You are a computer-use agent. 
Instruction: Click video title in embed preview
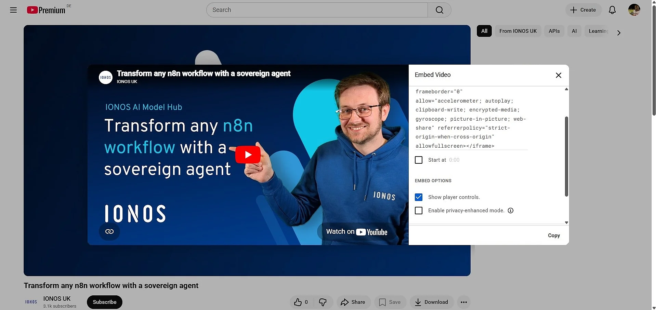(204, 73)
